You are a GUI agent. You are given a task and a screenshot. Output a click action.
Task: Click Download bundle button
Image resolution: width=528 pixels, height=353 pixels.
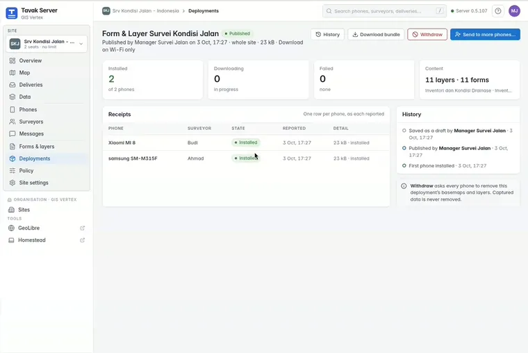click(x=376, y=34)
